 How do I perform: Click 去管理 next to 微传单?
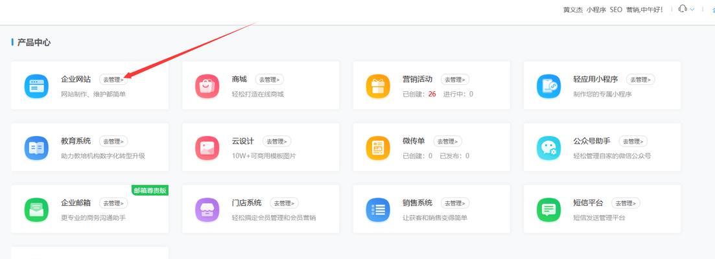[448, 142]
